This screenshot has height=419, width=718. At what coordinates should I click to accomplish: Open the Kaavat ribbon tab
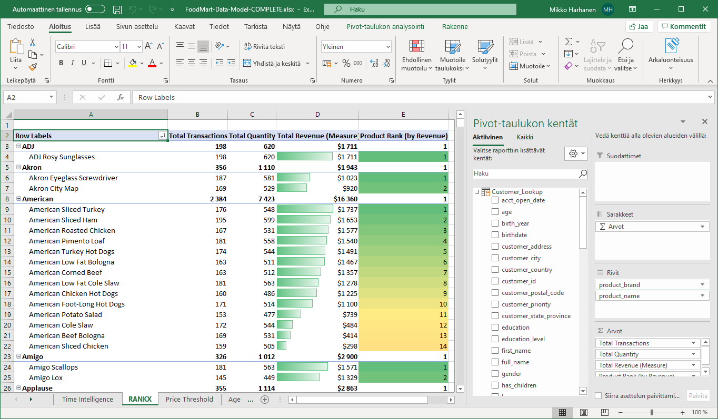[184, 26]
